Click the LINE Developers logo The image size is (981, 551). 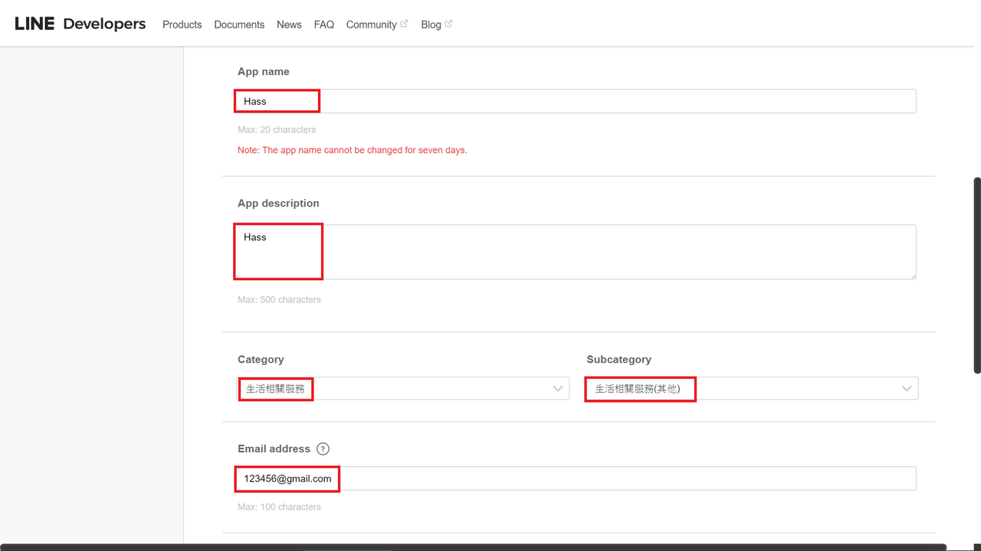[x=80, y=24]
